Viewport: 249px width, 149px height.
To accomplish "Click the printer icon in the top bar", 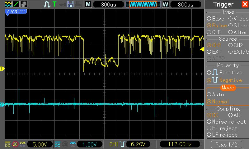I will coord(78,4).
